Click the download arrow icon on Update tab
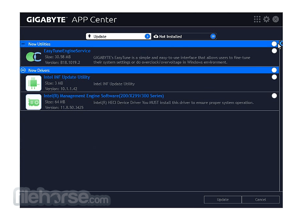 89,36
